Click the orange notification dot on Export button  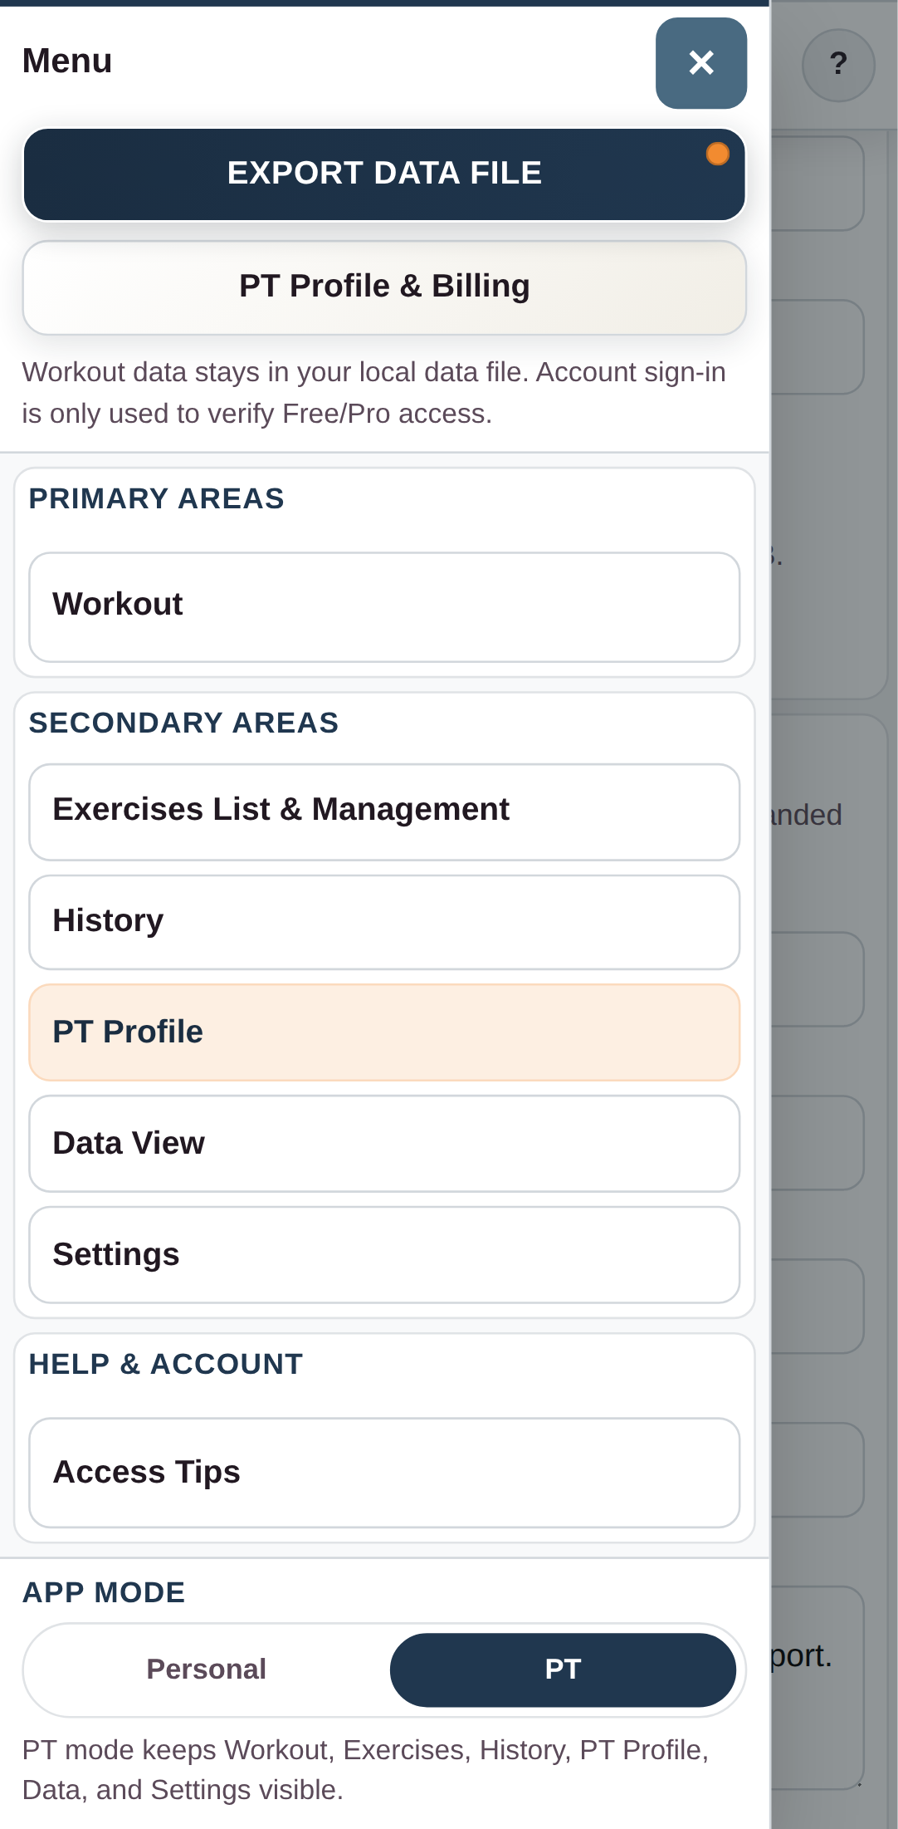(717, 153)
